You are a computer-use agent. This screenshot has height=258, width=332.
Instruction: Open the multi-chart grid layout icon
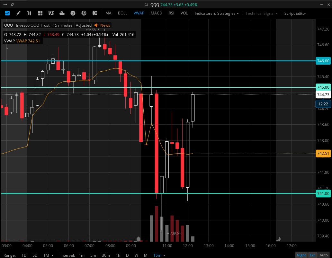40,13
